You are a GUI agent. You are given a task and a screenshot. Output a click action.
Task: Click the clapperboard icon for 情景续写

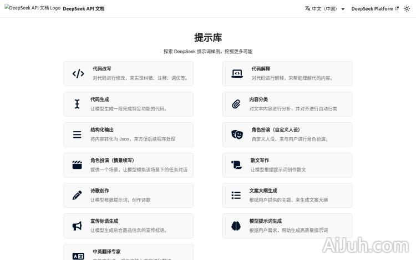pyautogui.click(x=77, y=165)
